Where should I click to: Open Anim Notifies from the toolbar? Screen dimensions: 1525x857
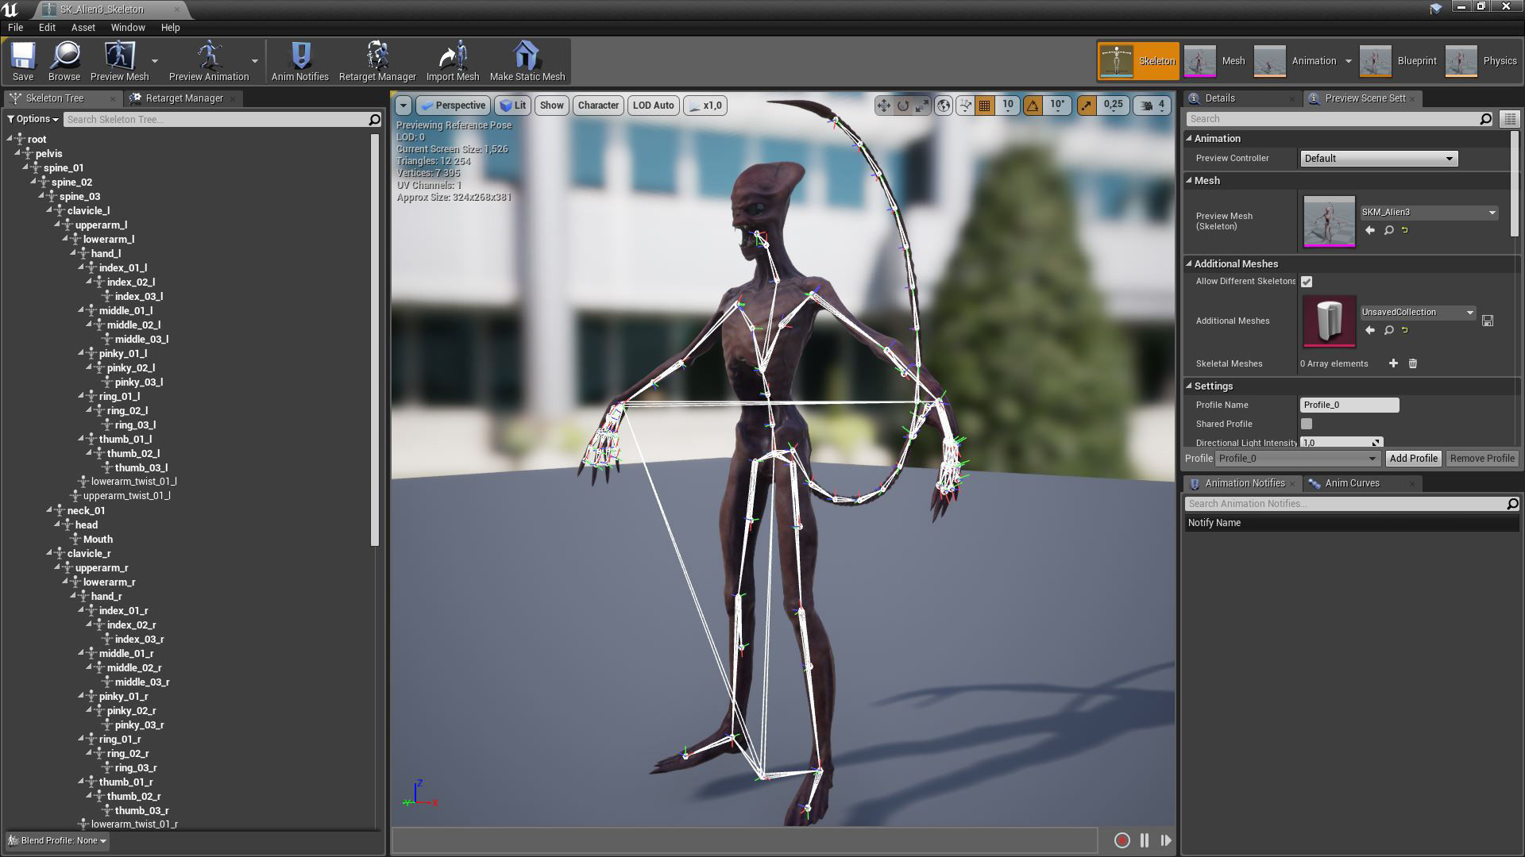(x=300, y=61)
